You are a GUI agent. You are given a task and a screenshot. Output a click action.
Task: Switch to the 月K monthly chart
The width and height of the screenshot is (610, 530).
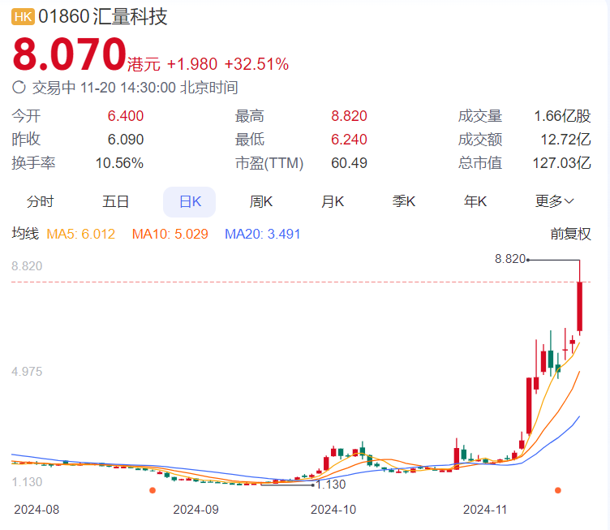pos(333,201)
